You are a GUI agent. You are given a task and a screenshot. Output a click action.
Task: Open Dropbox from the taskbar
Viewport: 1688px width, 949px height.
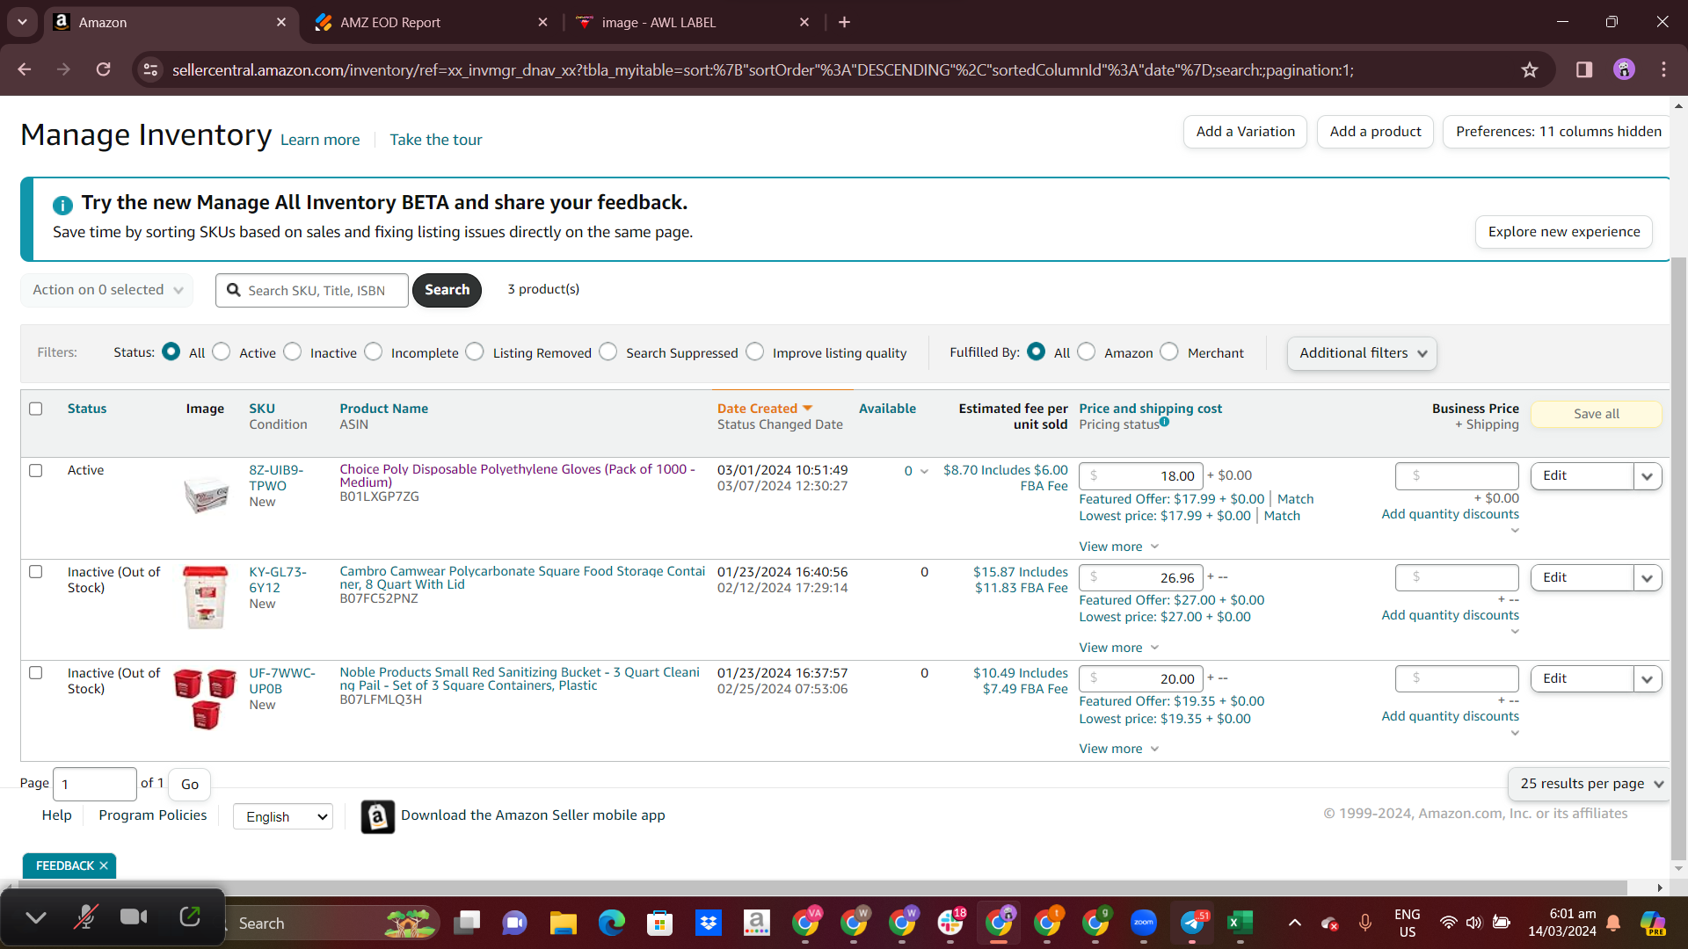click(x=708, y=923)
